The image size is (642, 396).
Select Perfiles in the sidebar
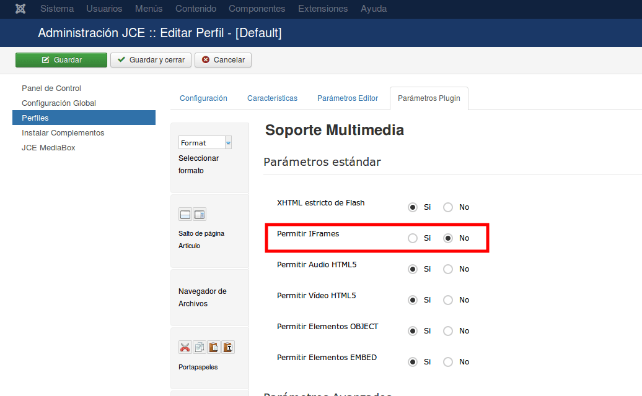pyautogui.click(x=84, y=118)
